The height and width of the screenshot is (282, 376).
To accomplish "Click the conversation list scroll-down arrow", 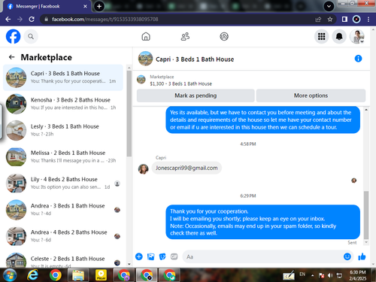I will [129, 264].
